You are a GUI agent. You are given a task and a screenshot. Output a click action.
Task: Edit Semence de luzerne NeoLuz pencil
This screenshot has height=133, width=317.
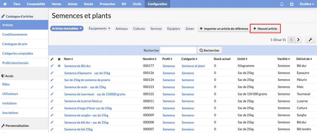(x=52, y=101)
